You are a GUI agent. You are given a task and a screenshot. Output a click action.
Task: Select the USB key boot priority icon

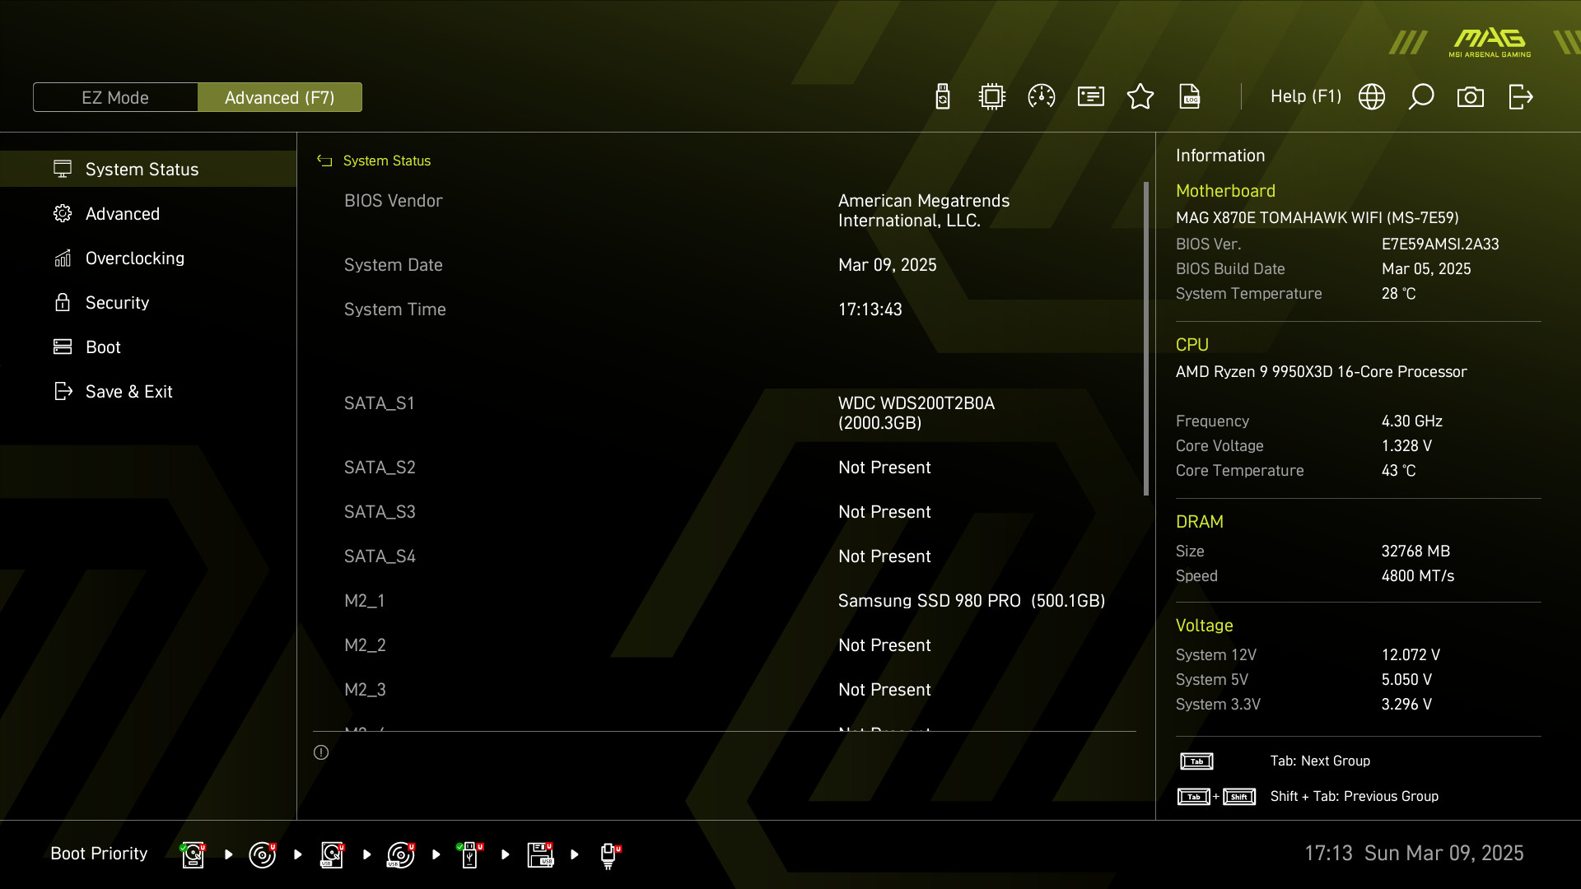click(470, 854)
